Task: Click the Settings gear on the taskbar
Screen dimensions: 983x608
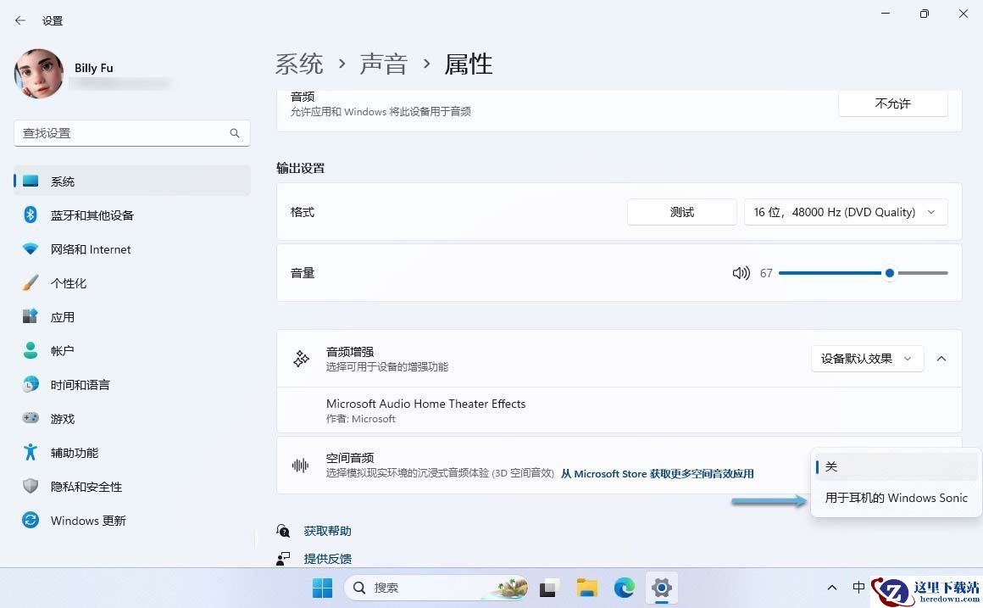Action: [661, 588]
